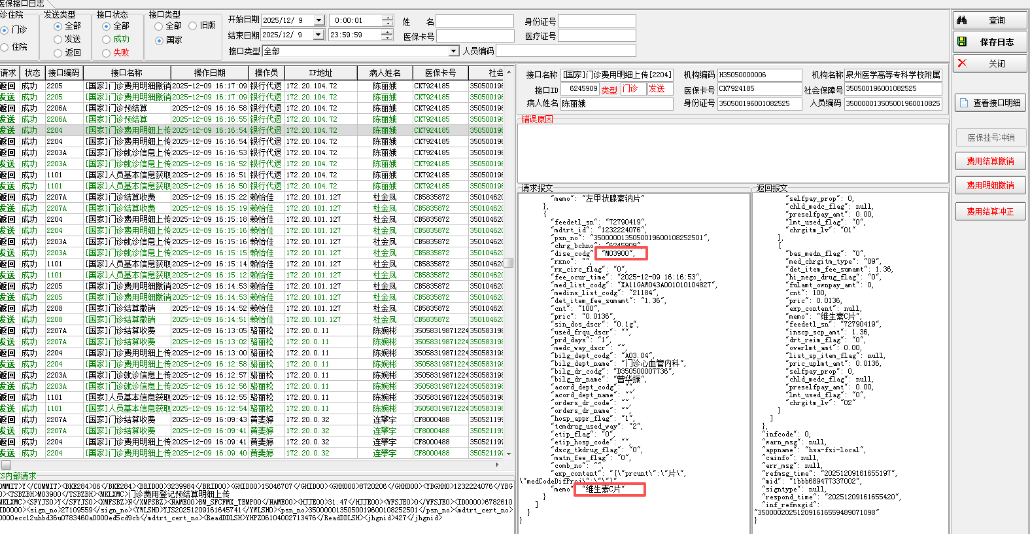Image resolution: width=1030 pixels, height=534 pixels.
Task: Select 旧版 interface type option
Action: (193, 26)
